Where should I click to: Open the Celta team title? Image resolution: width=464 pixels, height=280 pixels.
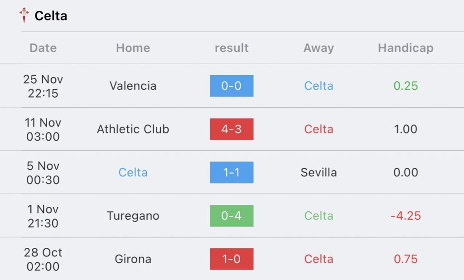tap(51, 16)
